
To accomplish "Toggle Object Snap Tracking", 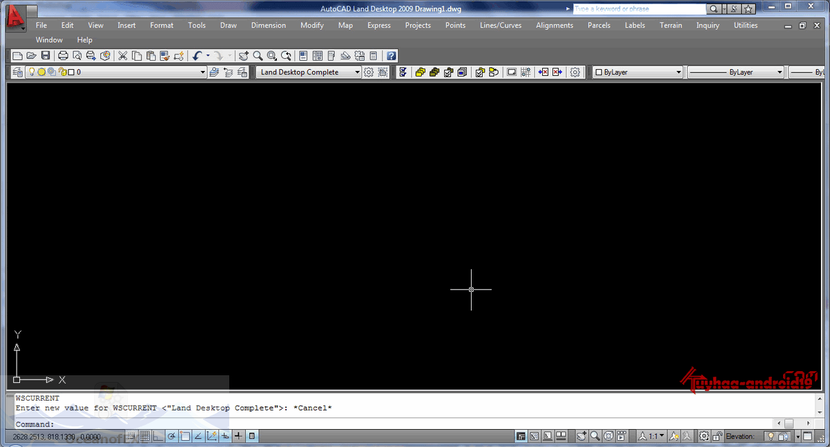I will click(198, 436).
